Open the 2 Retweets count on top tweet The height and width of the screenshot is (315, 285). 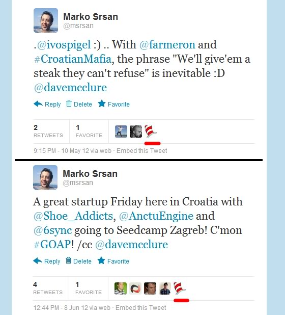(48, 131)
